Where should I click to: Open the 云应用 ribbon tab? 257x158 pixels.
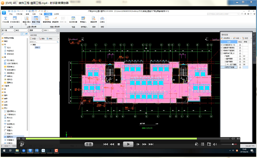point(56,14)
